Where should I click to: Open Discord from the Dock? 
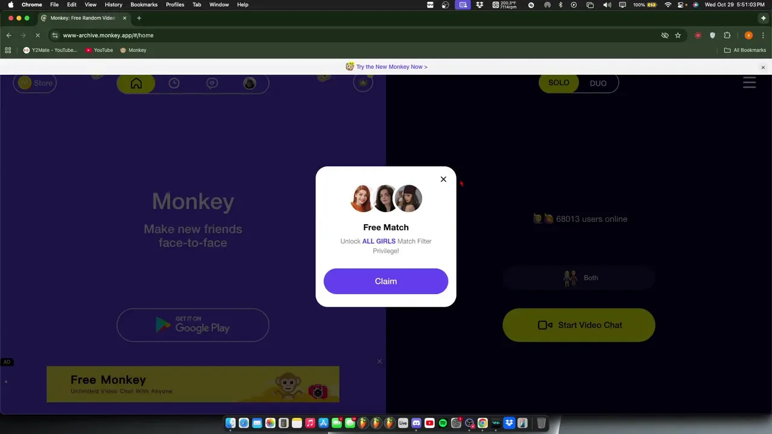tap(416, 423)
